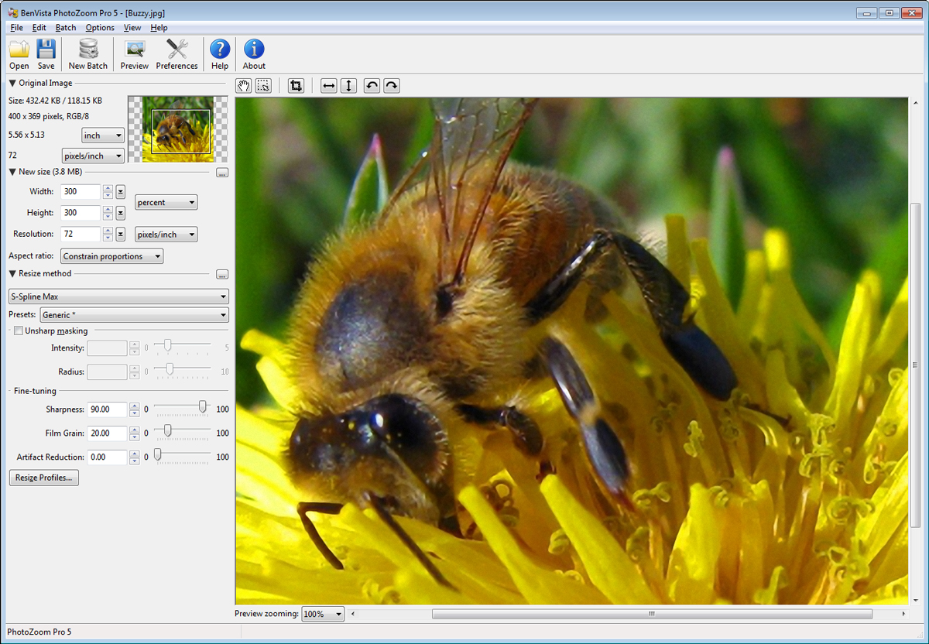Activate the crop tool
Screen dimensions: 929x644
click(295, 85)
